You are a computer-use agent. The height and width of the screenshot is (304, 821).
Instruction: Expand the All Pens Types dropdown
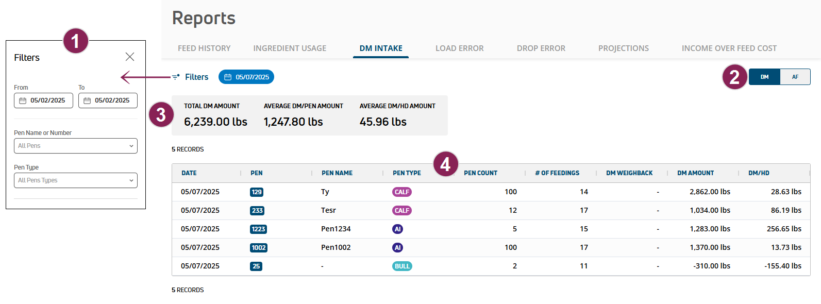pos(76,180)
